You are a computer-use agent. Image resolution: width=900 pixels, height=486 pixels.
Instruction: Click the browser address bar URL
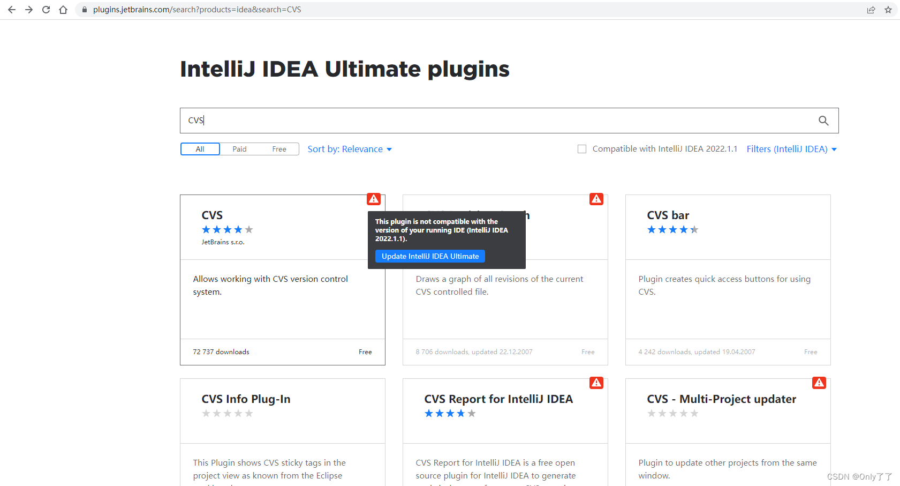click(x=197, y=10)
